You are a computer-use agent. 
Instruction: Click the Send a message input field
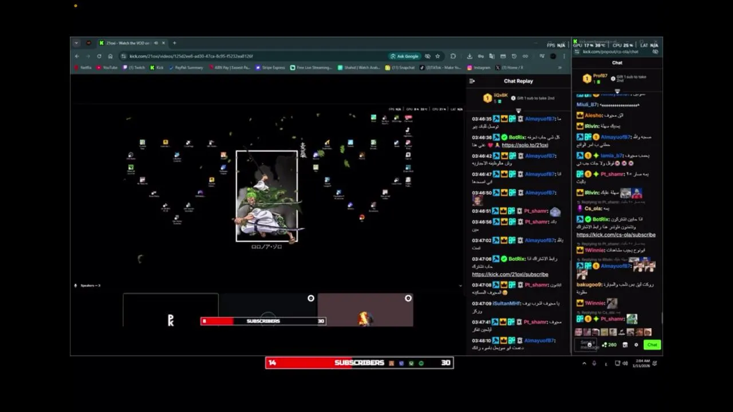[585, 344]
